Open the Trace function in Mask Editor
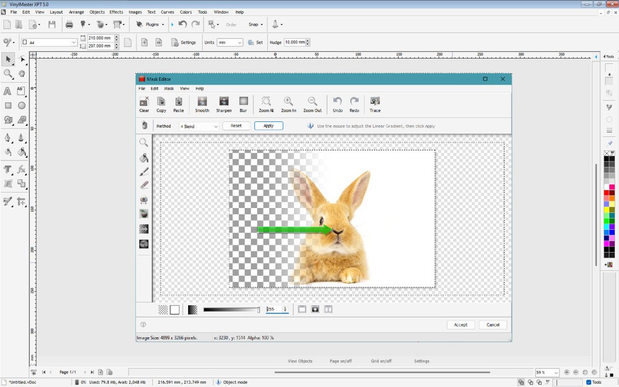Screen dimensions: 619x387 [374, 103]
